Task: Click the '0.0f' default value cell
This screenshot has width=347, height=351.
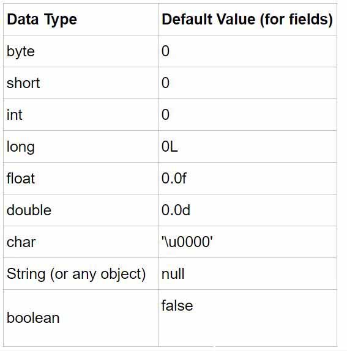Action: pos(247,178)
